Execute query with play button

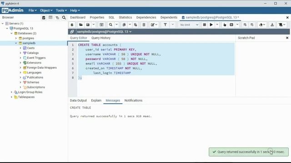pos(211,25)
